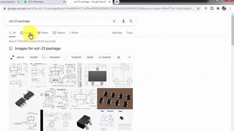This screenshot has height=131, width=234.
Task: Open the two black 3D chips render image
Action: 24,99
